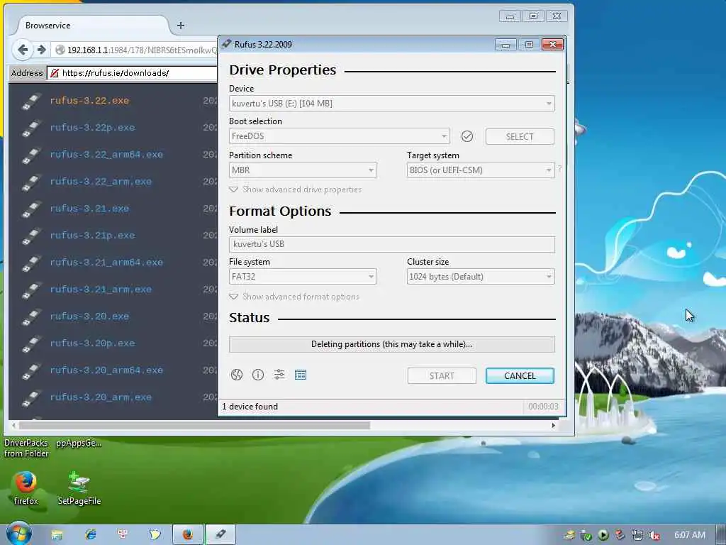Open the rufus-3.20p.exe download link
Viewport: 726px width, 545px height.
point(93,343)
